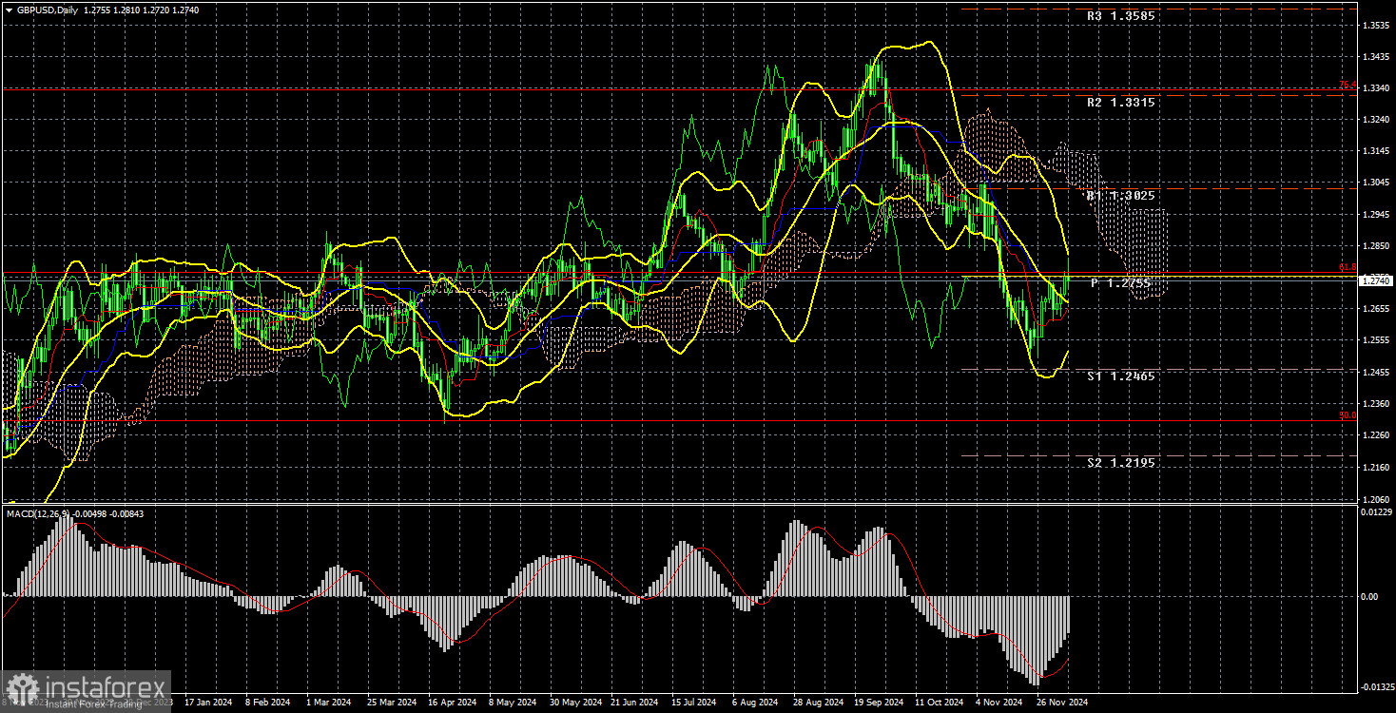Click the 8 Feb 2024 date label
The width and height of the screenshot is (1396, 713).
[266, 703]
